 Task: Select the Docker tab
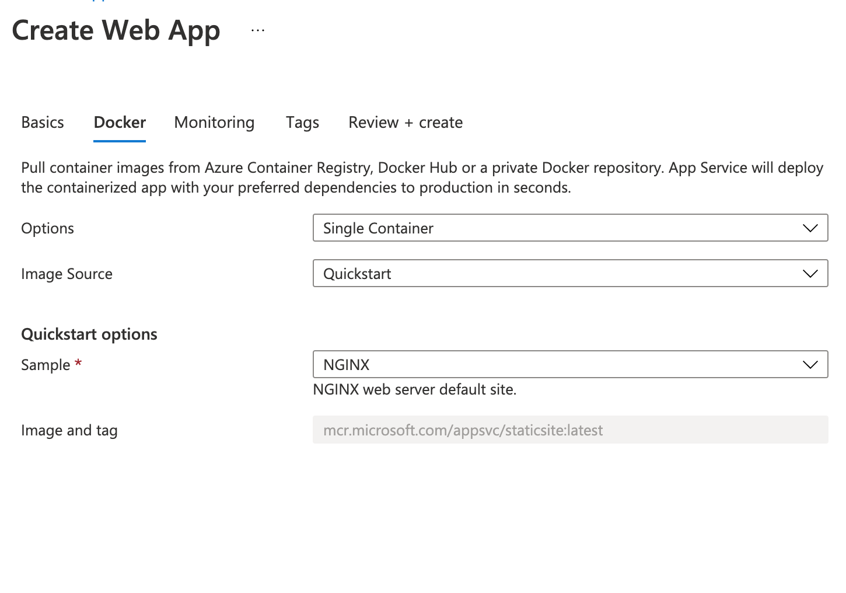coord(120,123)
